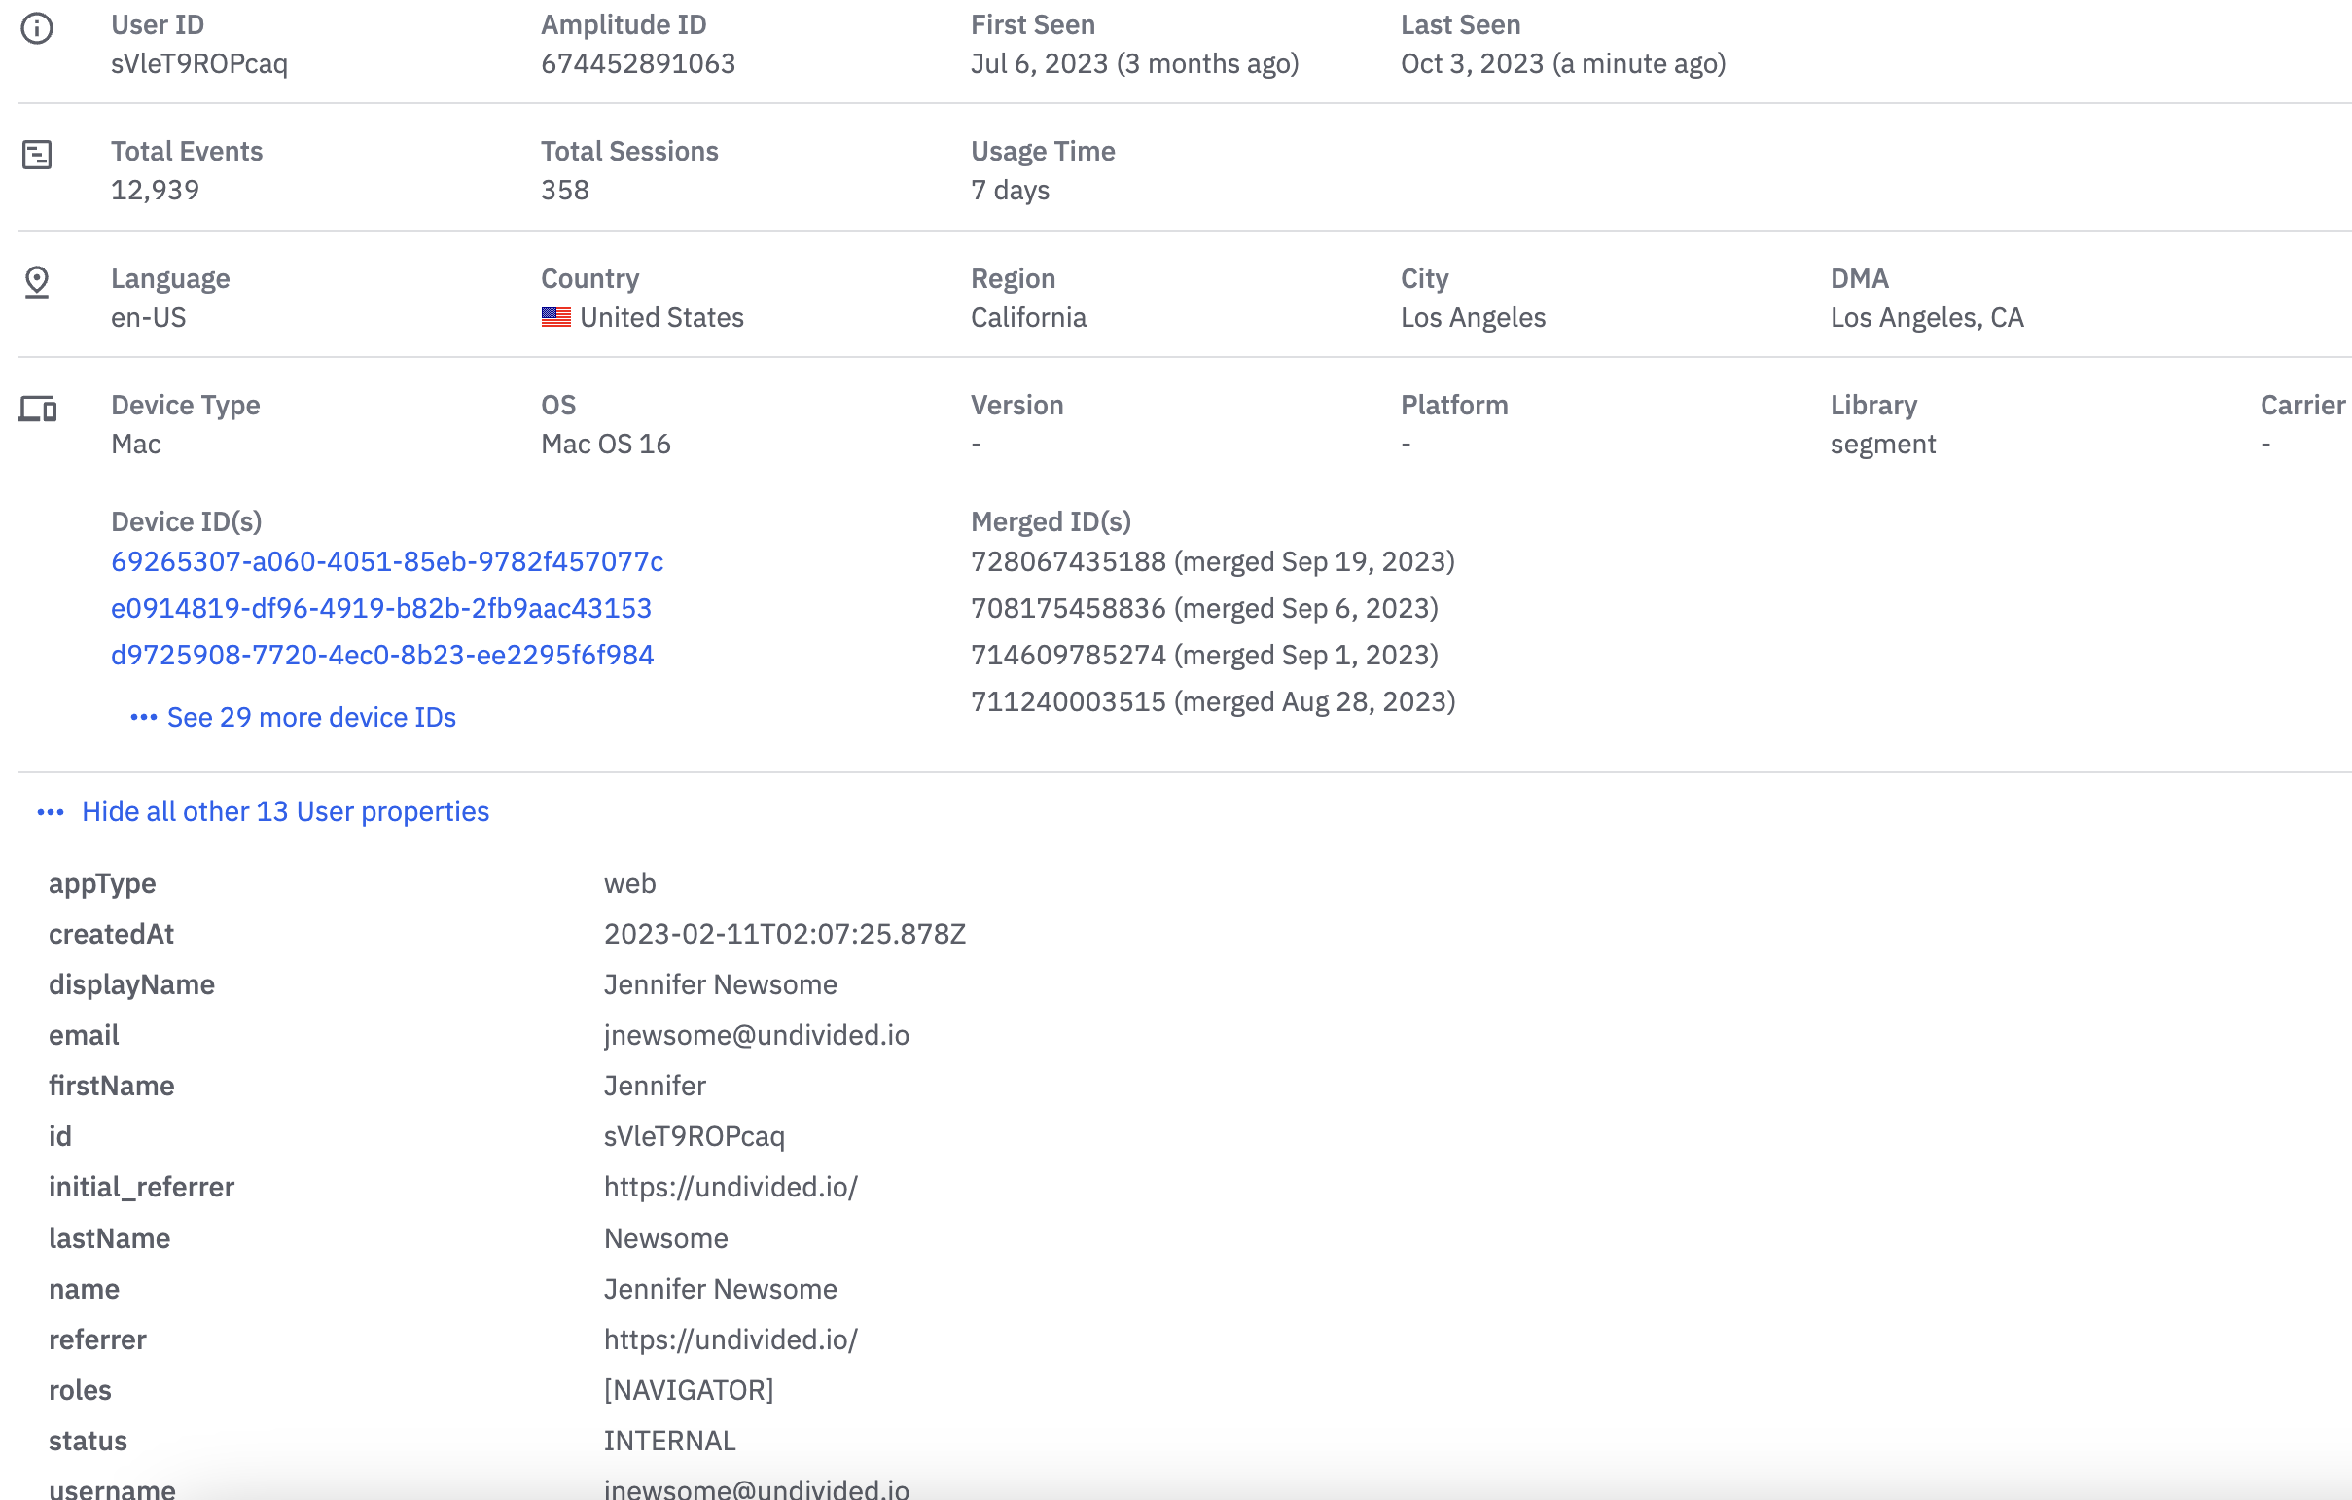The width and height of the screenshot is (2352, 1500).
Task: Click the createdAt timestamp value
Action: click(x=784, y=935)
